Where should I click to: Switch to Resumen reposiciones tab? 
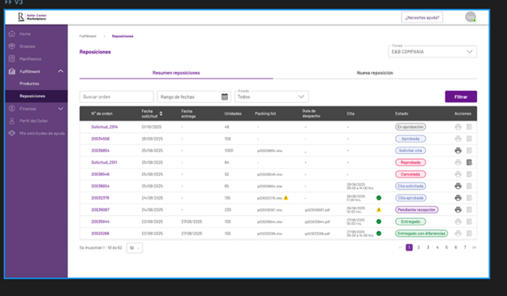(x=176, y=73)
